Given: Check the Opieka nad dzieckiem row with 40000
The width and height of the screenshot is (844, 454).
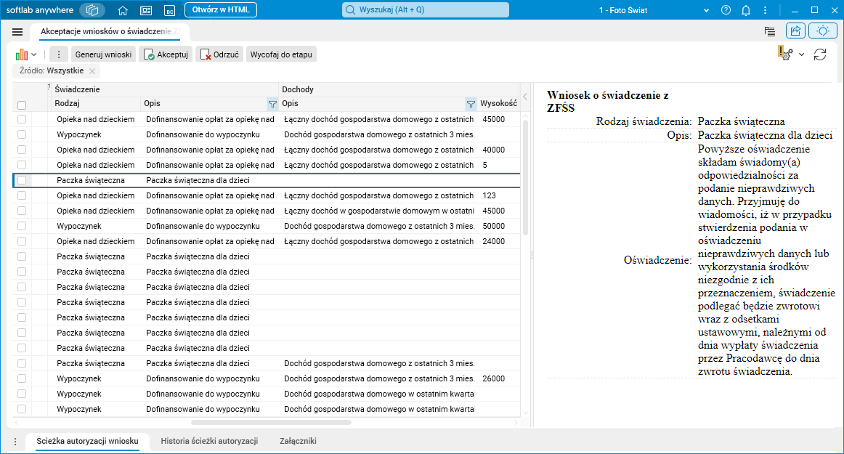Looking at the screenshot, I should 22,150.
